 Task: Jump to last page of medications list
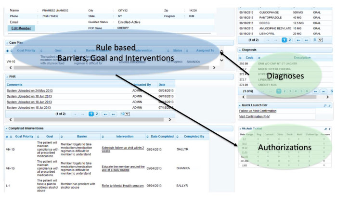click(x=307, y=40)
